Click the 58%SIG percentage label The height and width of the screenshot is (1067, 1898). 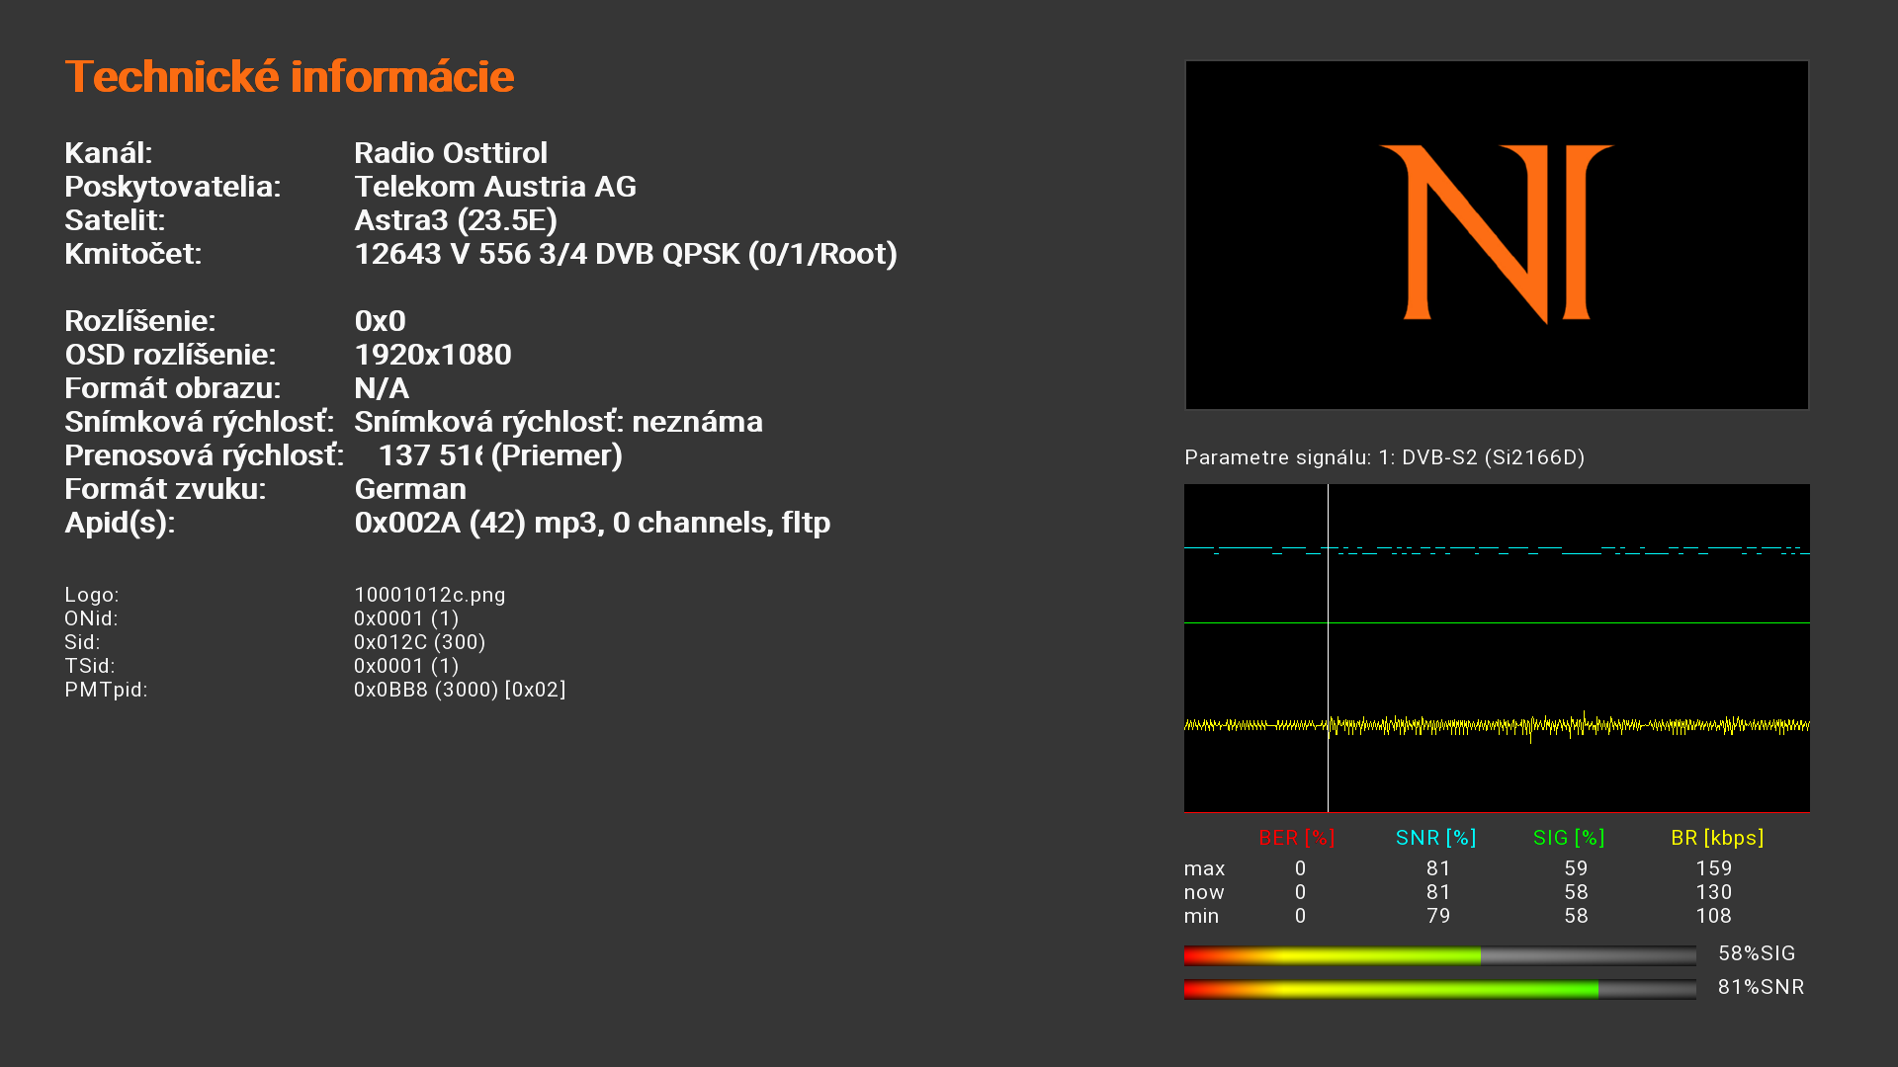[x=1756, y=953]
